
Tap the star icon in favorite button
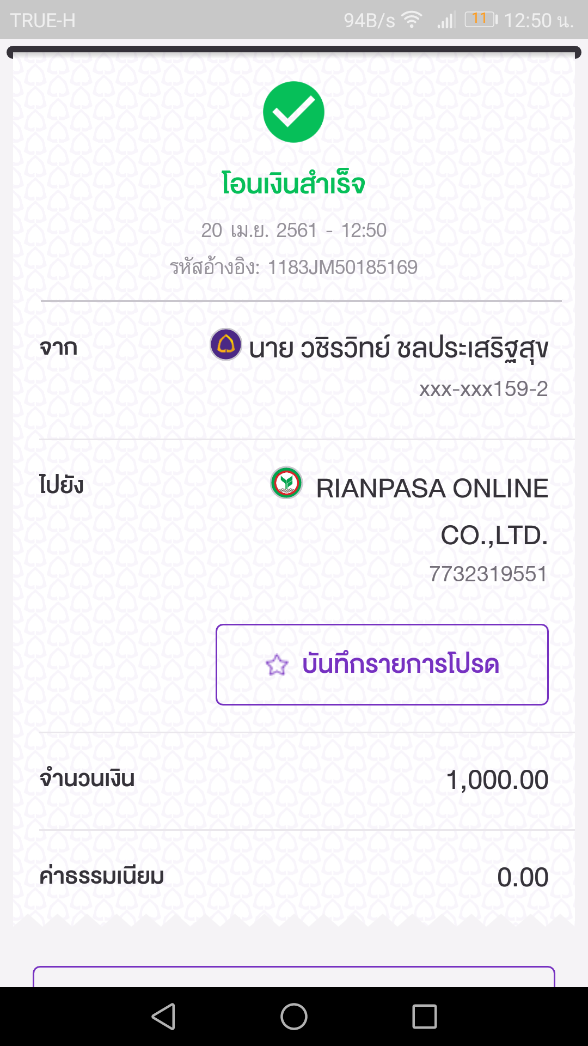[277, 665]
